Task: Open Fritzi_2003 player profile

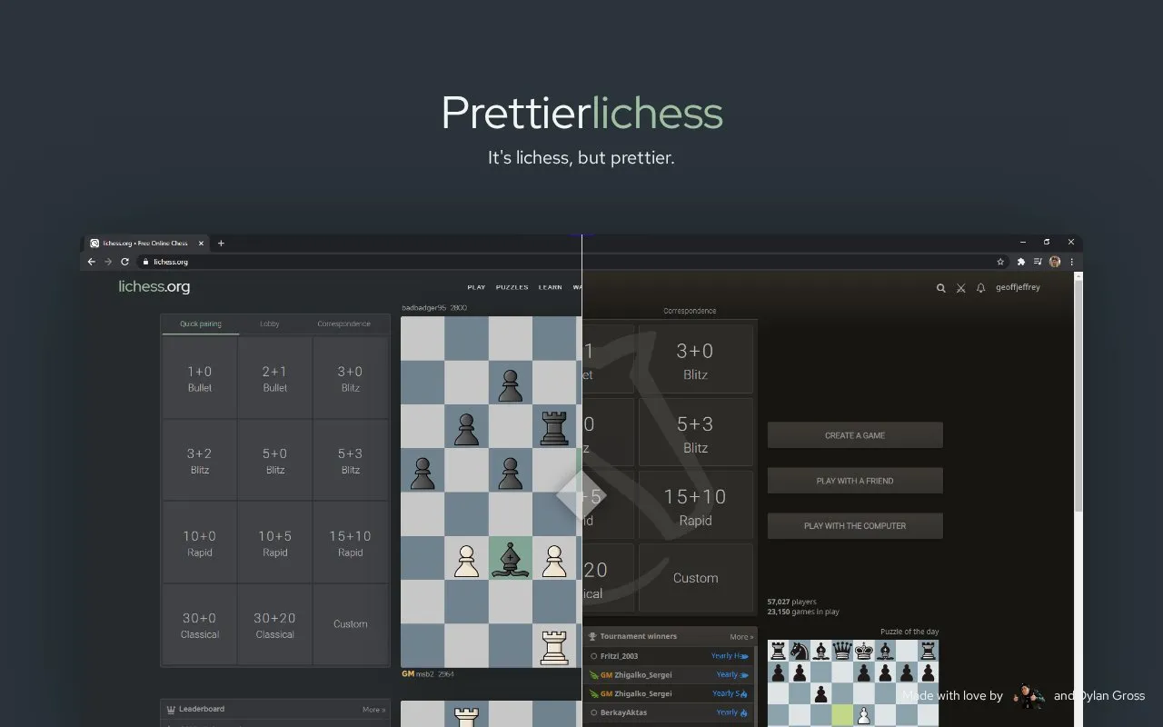Action: (619, 656)
